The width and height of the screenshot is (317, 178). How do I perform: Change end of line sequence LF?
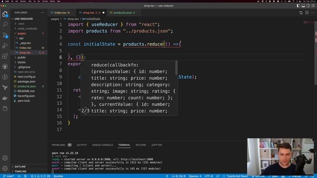click(x=218, y=176)
